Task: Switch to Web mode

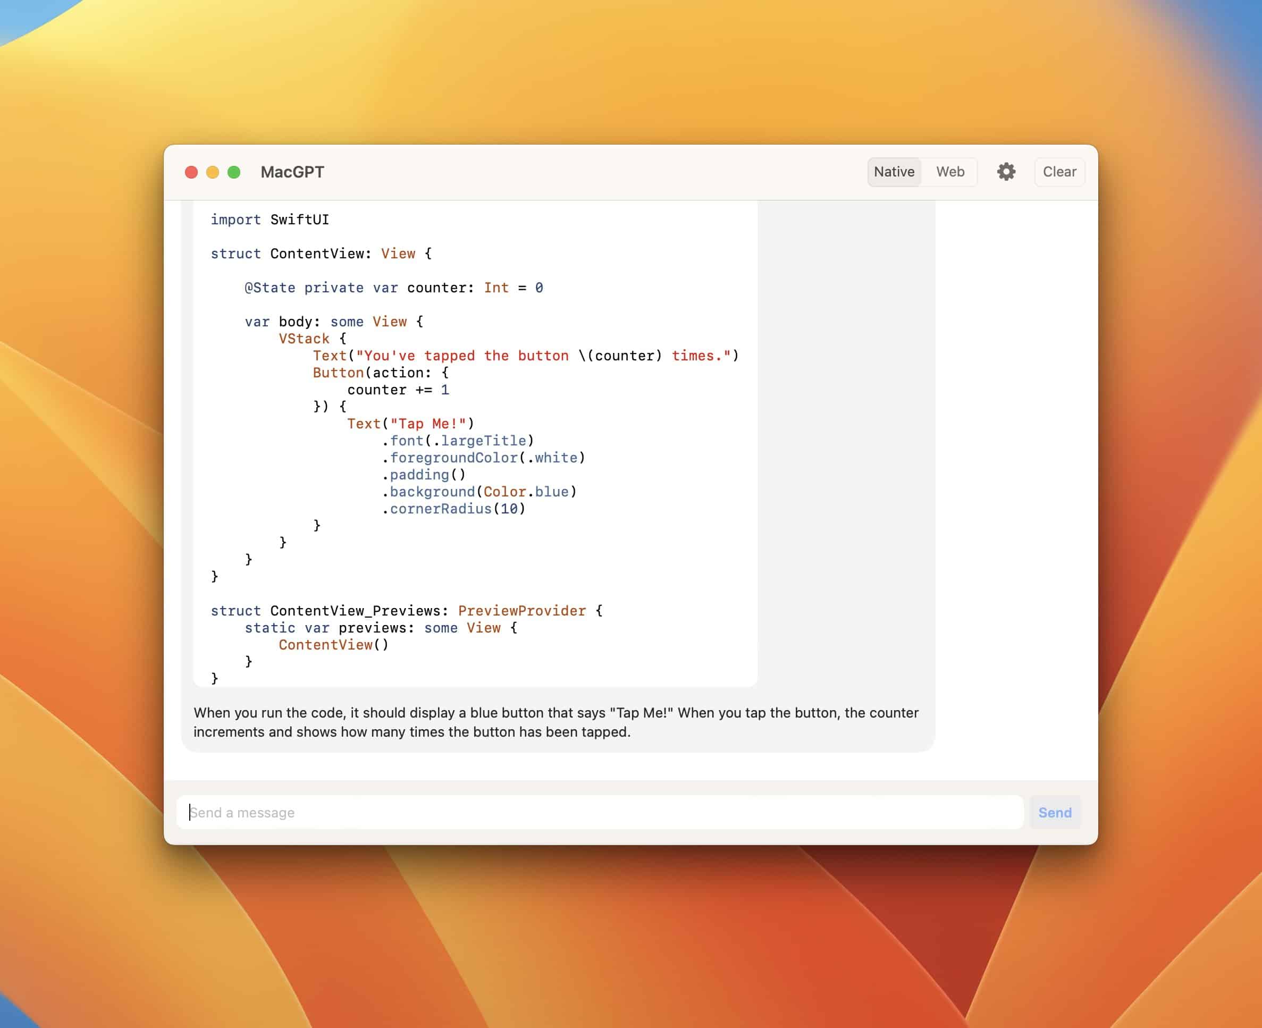Action: tap(949, 172)
